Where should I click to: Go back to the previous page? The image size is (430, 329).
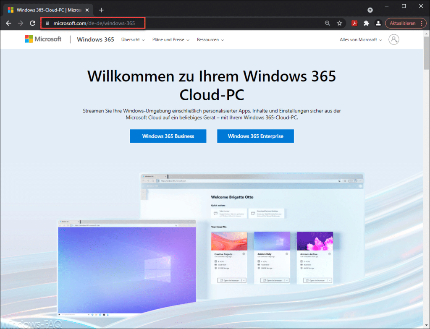click(8, 23)
